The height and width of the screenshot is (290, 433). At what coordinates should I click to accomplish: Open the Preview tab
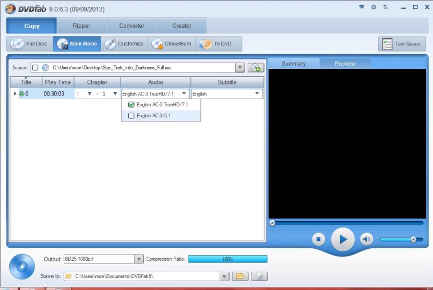[345, 64]
